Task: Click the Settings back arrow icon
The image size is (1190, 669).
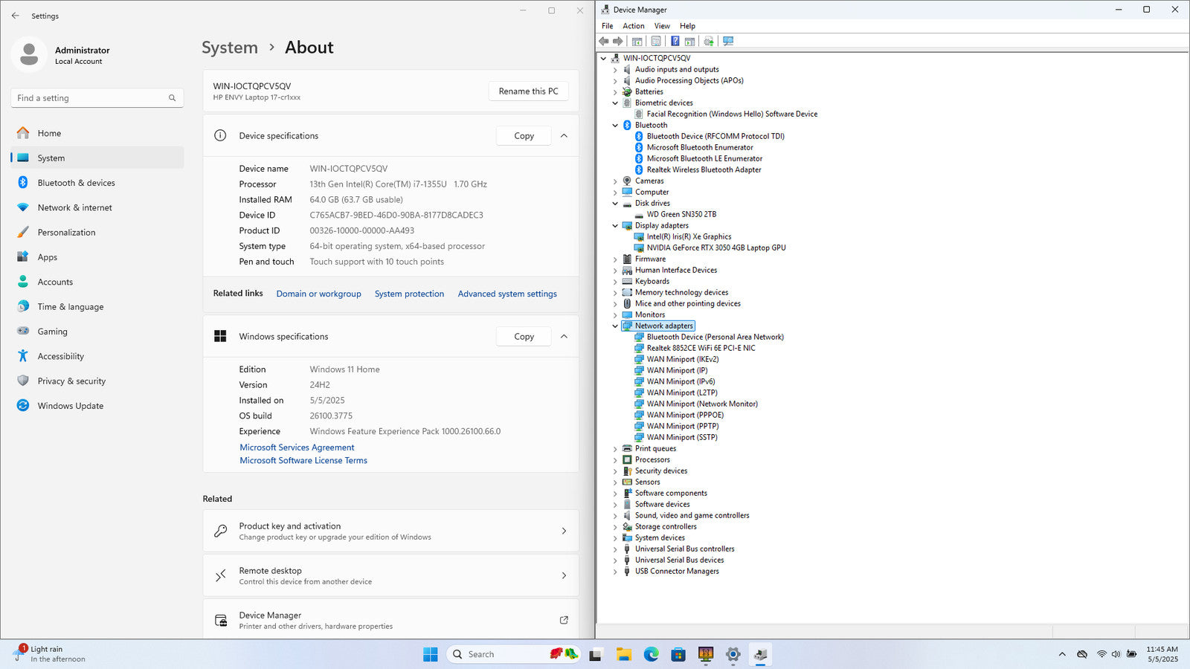Action: pos(16,16)
